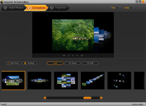Image resolution: width=146 pixels, height=106 pixels.
Task: Select the Cool template category
Action: pyautogui.click(x=55, y=63)
